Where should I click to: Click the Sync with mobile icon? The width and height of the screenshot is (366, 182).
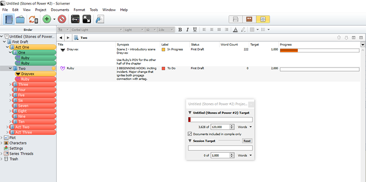click(33, 19)
